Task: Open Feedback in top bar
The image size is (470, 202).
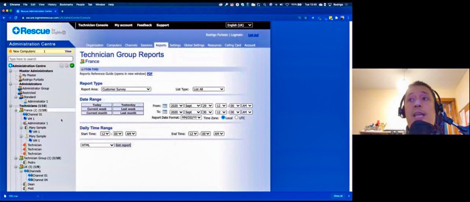Action: (145, 25)
